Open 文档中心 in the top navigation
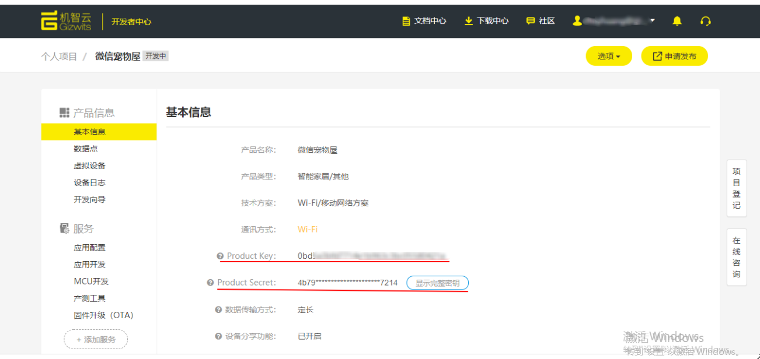This screenshot has height=359, width=760. click(424, 21)
